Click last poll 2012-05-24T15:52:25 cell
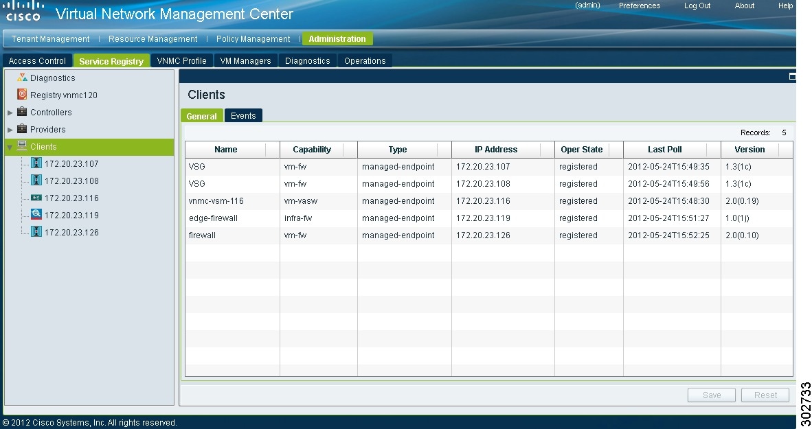Screen dimensions: 812x429 coord(668,235)
